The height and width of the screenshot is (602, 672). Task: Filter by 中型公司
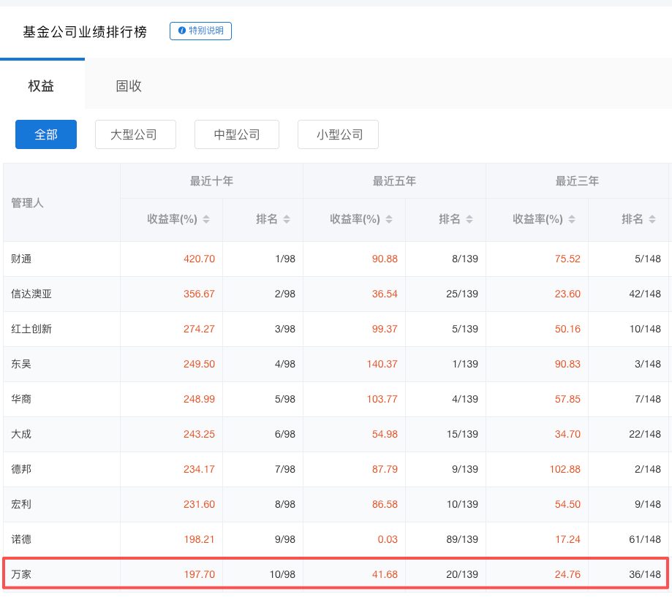click(x=236, y=134)
